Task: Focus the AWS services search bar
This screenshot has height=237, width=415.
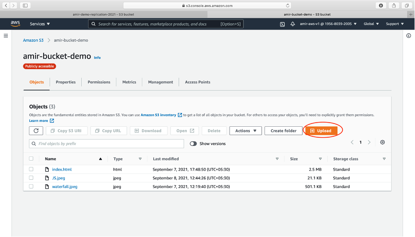Action: 166,24
